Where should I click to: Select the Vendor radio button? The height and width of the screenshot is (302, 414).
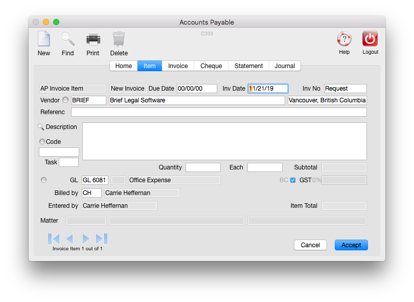click(x=65, y=100)
